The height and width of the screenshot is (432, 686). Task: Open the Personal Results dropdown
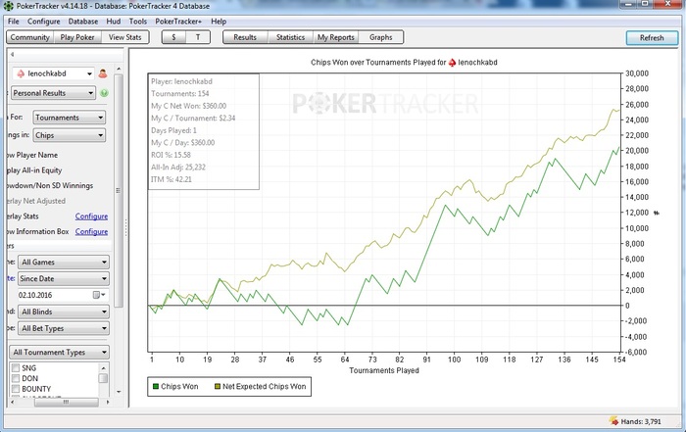(53, 93)
